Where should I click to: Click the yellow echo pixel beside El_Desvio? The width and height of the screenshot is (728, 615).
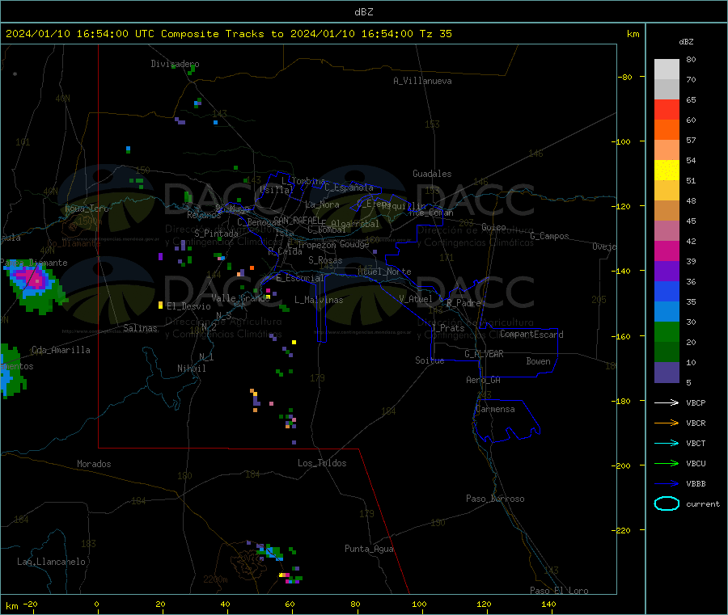(x=161, y=305)
